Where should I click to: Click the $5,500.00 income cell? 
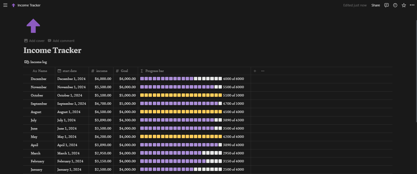click(101, 87)
